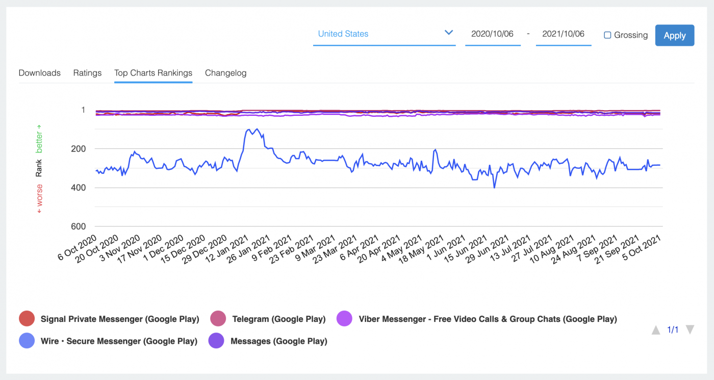Switch to the Ratings tab
Viewport: 714px width, 380px height.
[87, 73]
